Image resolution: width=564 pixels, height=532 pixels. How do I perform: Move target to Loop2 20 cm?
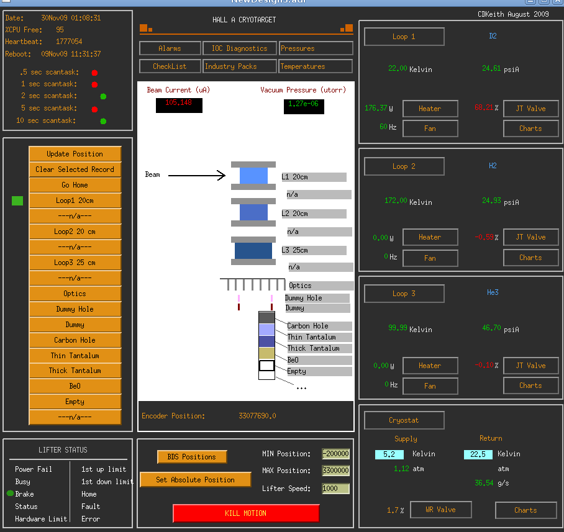tap(75, 232)
